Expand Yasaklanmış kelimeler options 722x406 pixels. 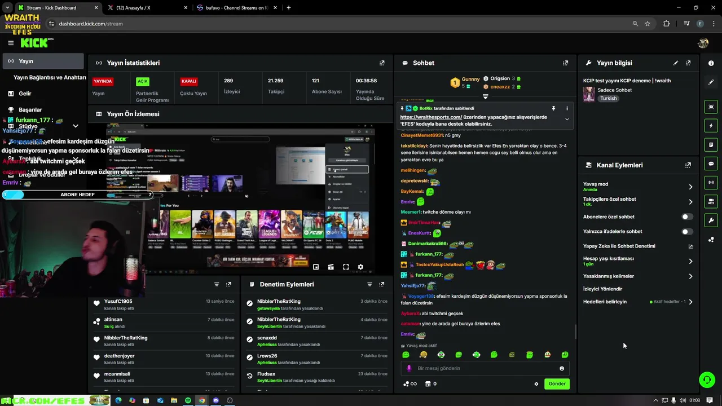690,276
